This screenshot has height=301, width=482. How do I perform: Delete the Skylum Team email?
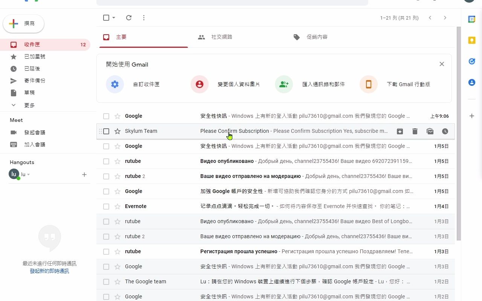point(415,131)
